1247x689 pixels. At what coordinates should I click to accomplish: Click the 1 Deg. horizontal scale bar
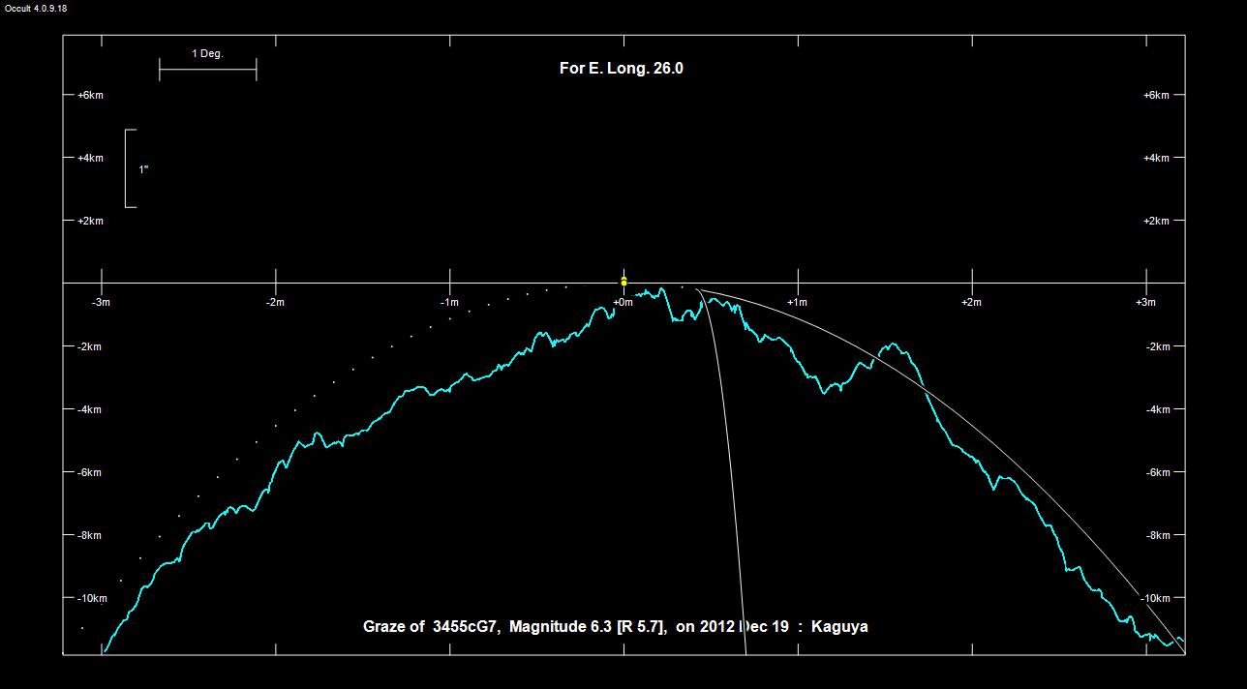(207, 69)
